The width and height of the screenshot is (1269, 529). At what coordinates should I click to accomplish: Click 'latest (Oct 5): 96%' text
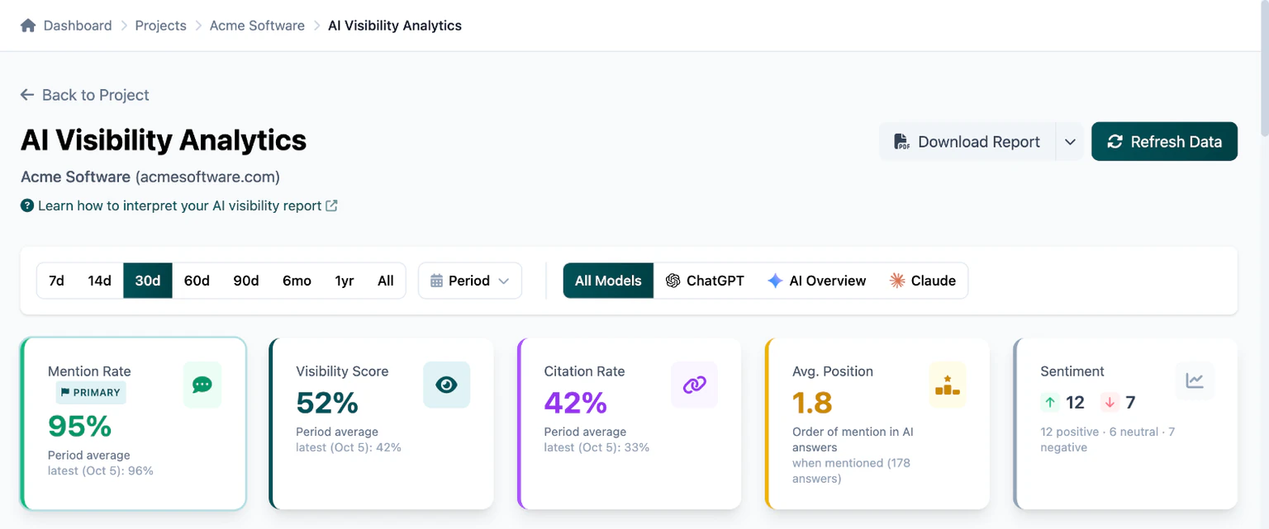pos(101,470)
